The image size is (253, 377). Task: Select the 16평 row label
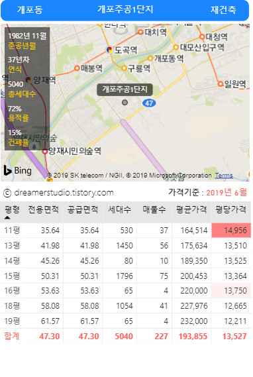pos(12,291)
